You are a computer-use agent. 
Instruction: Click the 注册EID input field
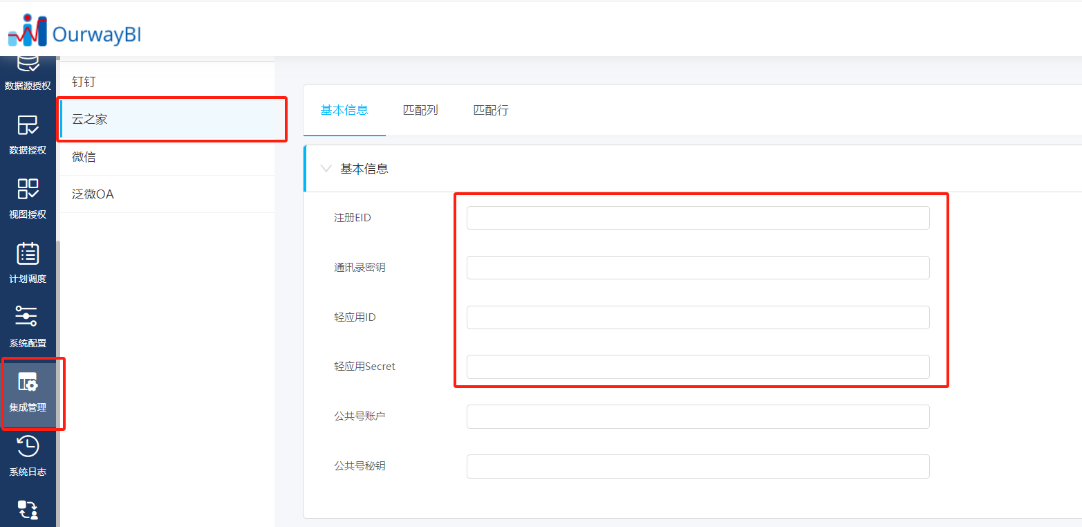(x=698, y=218)
